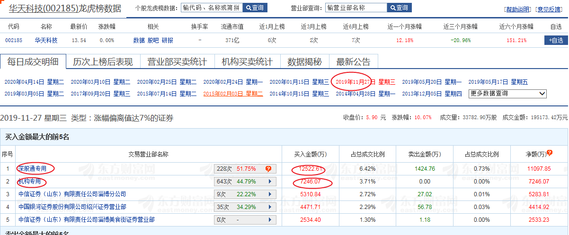The height and width of the screenshot is (235, 569).
Task: Open the 帮助说明 link
Action: click(518, 9)
